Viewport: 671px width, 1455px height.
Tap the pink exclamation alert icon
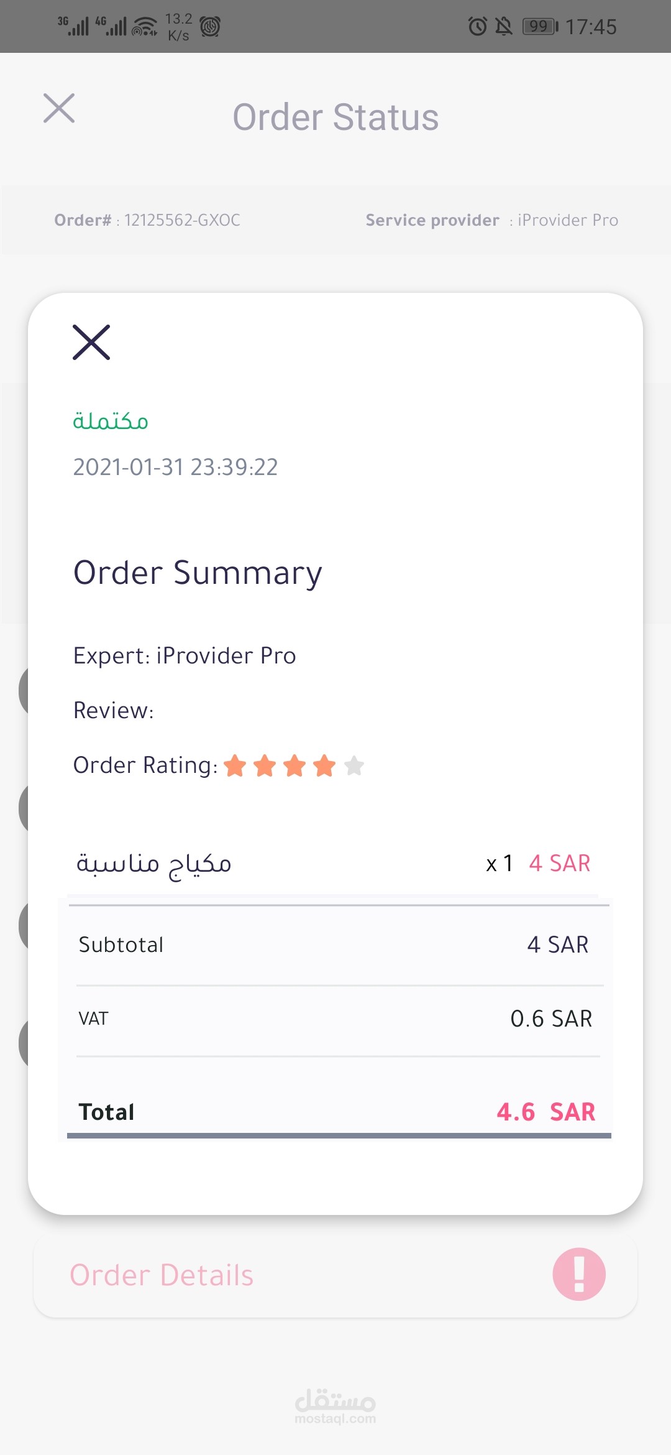click(579, 1274)
